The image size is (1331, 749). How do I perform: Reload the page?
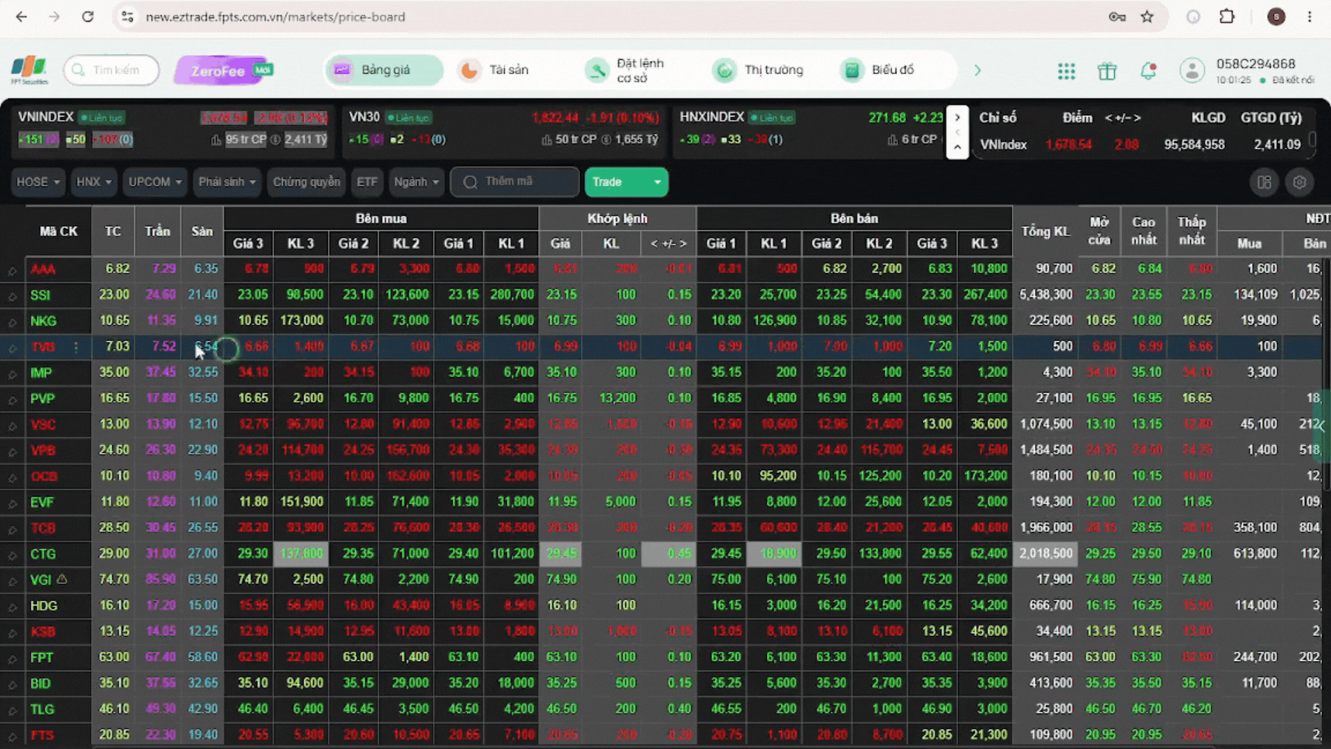[x=87, y=17]
